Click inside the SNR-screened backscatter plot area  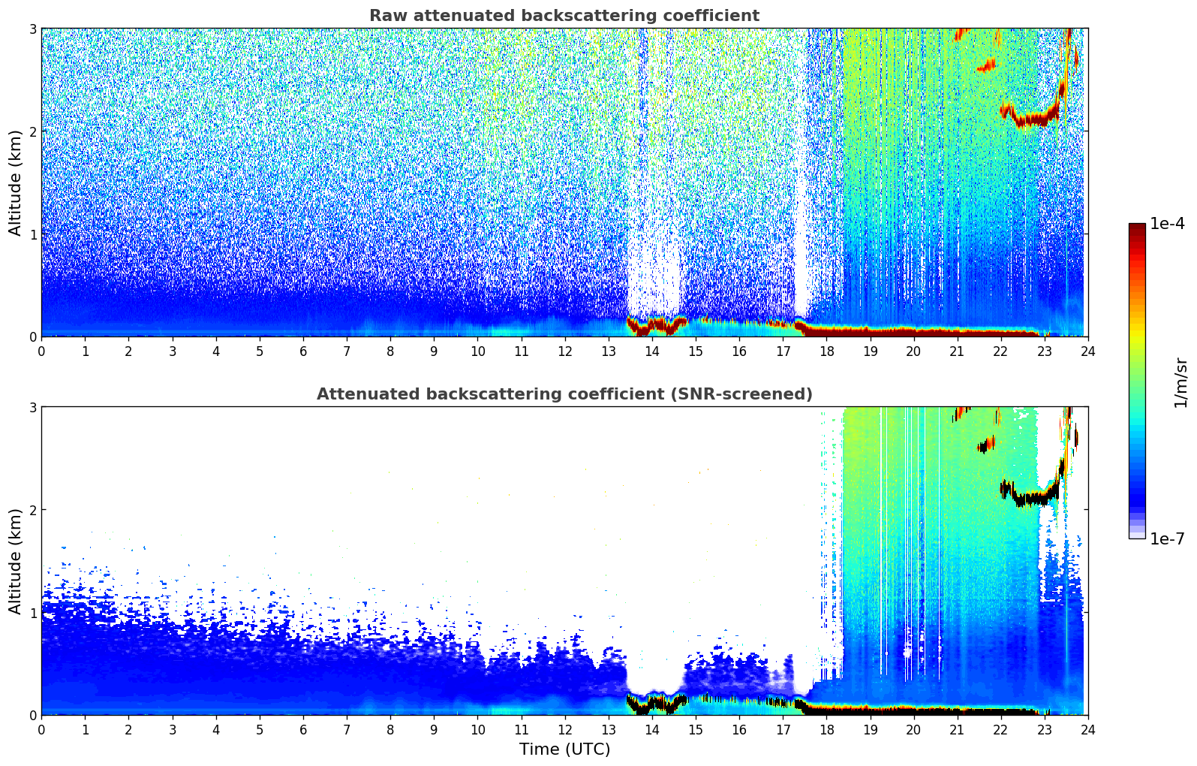[x=564, y=561]
